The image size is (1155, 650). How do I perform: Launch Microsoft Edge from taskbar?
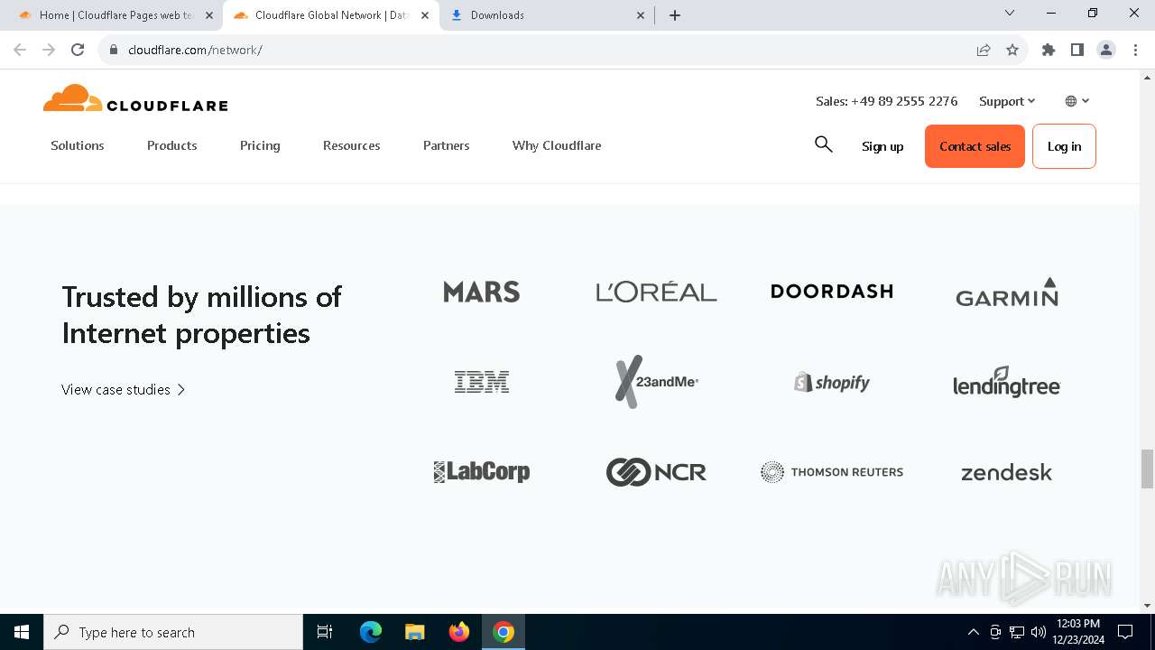click(x=371, y=632)
